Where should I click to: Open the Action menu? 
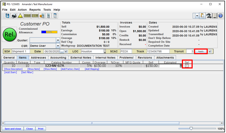tap(22, 10)
